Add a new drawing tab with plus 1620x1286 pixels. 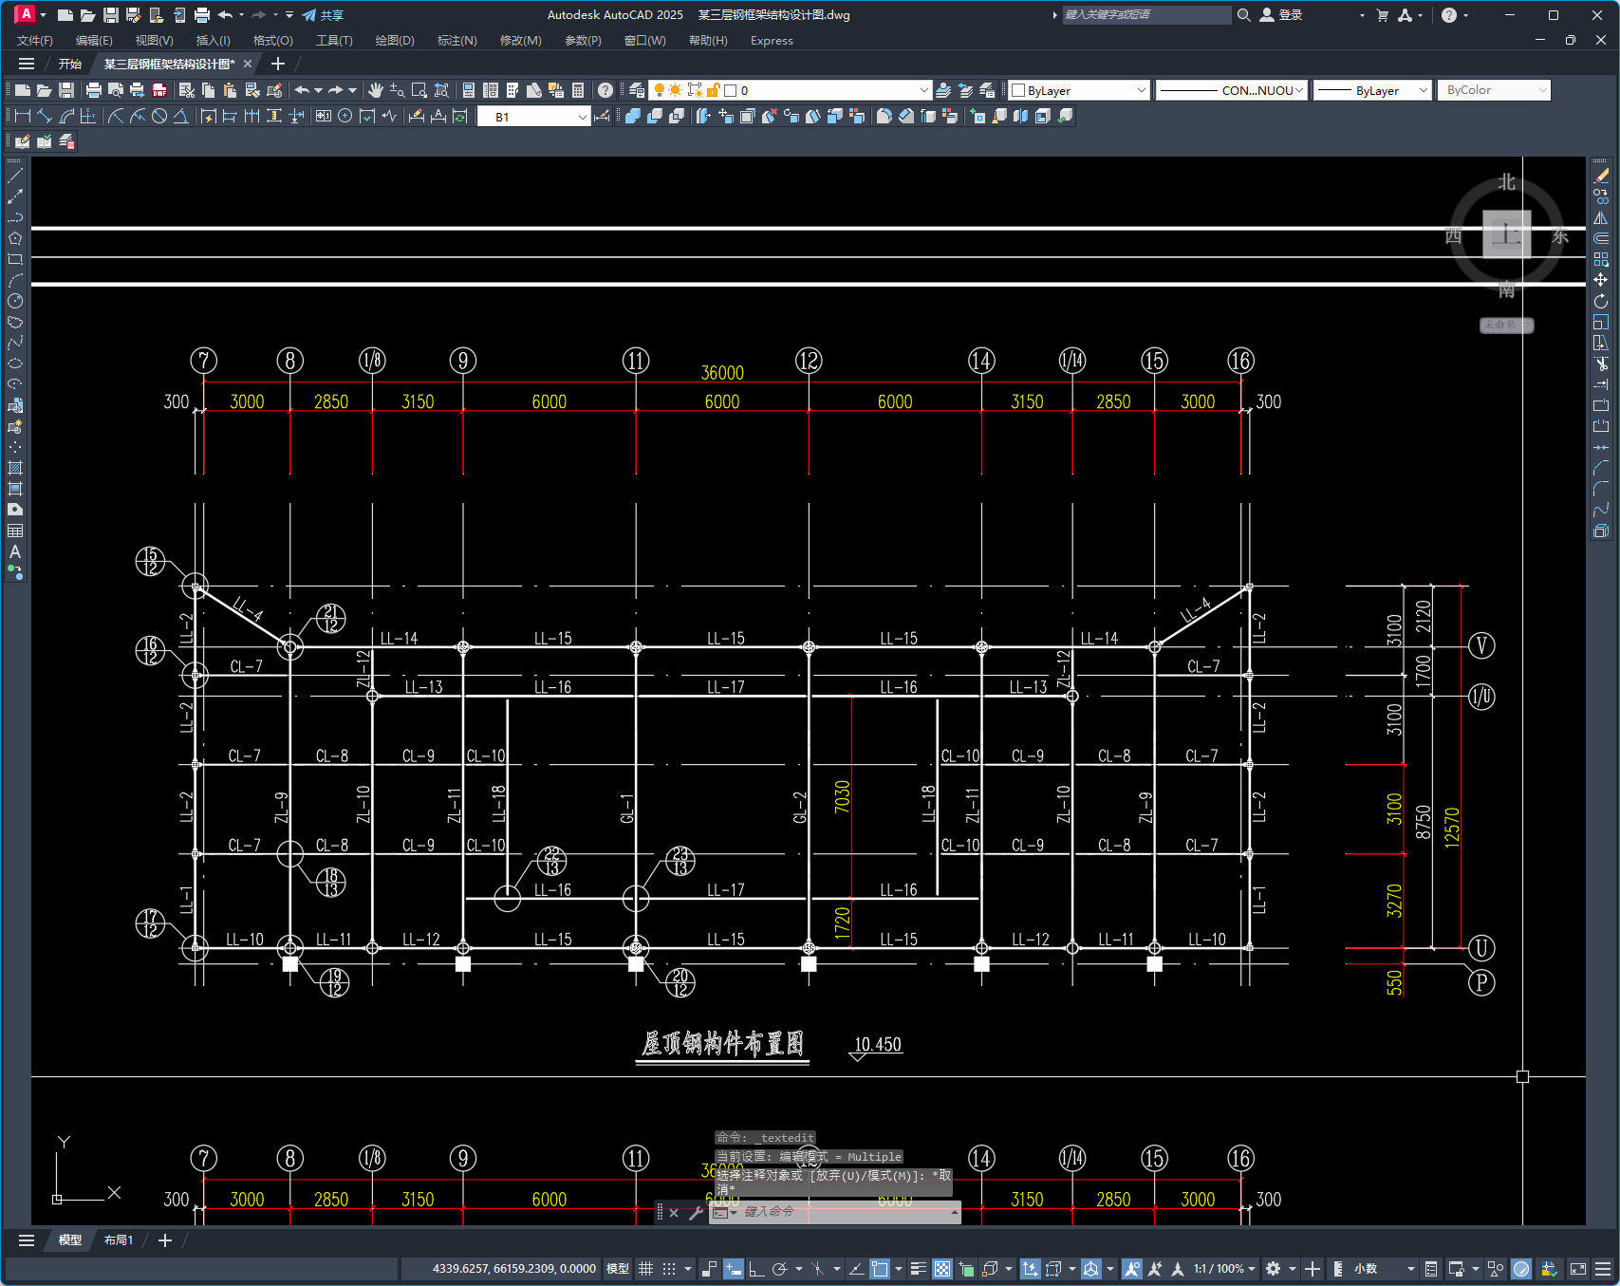[277, 64]
